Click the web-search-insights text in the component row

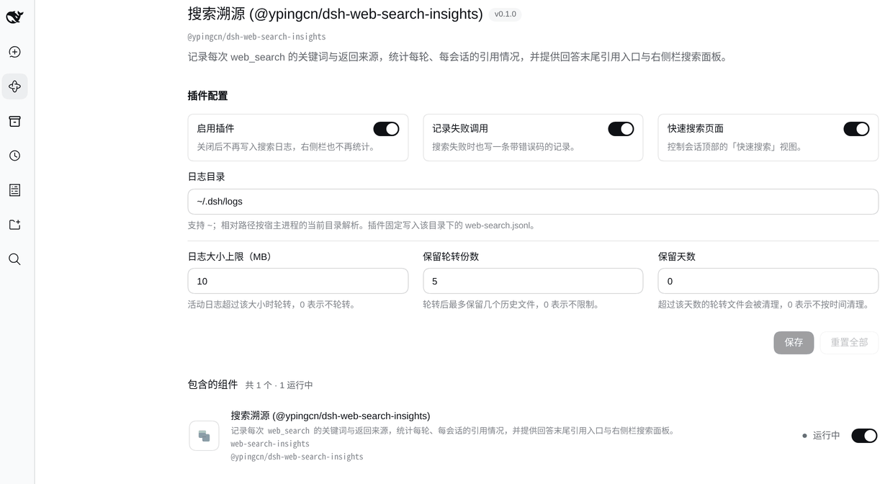click(x=270, y=444)
